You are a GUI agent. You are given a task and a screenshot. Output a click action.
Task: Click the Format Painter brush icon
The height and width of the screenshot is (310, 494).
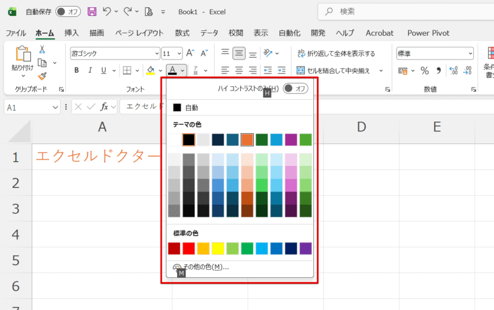pos(42,76)
